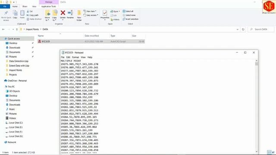Open Notepad Edit menu
The width and height of the screenshot is (276, 155).
tap(68, 57)
